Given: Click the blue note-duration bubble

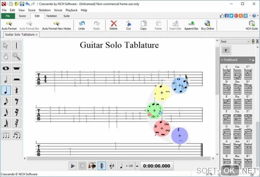Looking at the screenshot, I should tap(180, 85).
